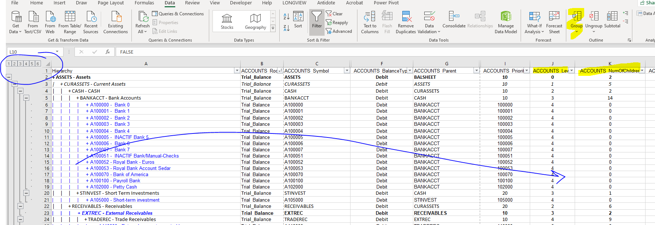Switch to the Home tab
Viewport: 655px width, 225px height.
(x=37, y=3)
